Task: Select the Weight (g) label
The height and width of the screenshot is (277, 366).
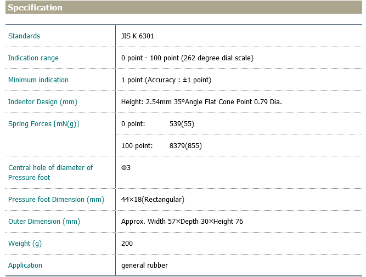Action: [x=25, y=244]
